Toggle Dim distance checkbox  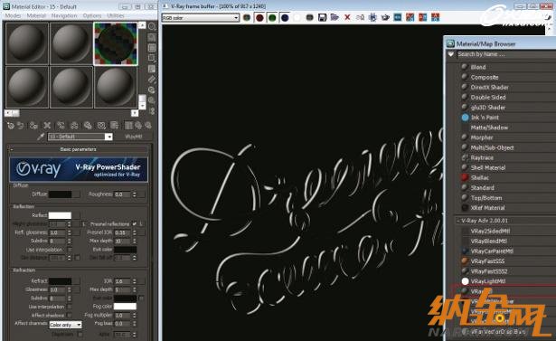tap(78, 258)
